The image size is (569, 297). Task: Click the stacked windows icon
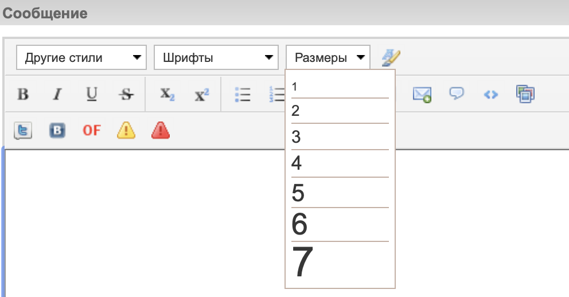point(525,94)
